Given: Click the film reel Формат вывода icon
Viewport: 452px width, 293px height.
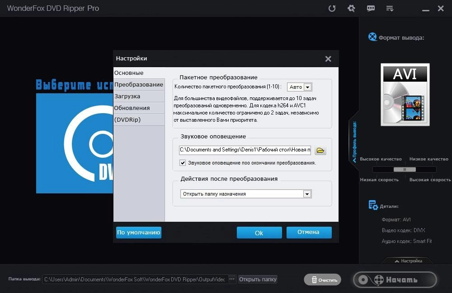Looking at the screenshot, I should (372, 37).
